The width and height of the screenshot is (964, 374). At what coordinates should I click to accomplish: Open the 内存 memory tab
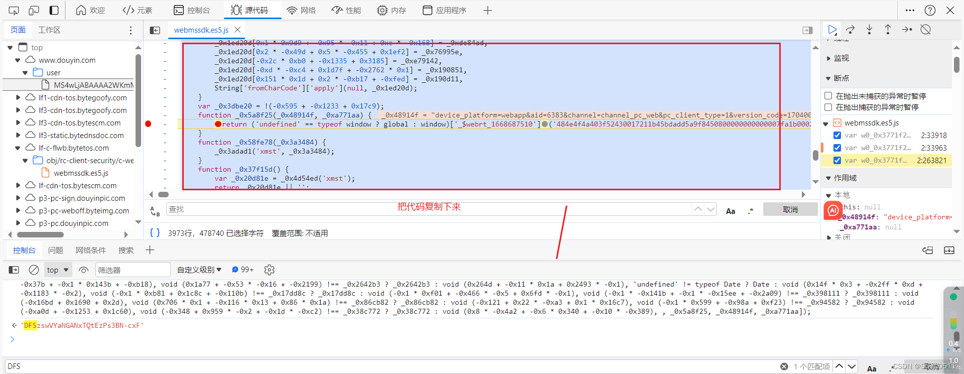(x=392, y=10)
